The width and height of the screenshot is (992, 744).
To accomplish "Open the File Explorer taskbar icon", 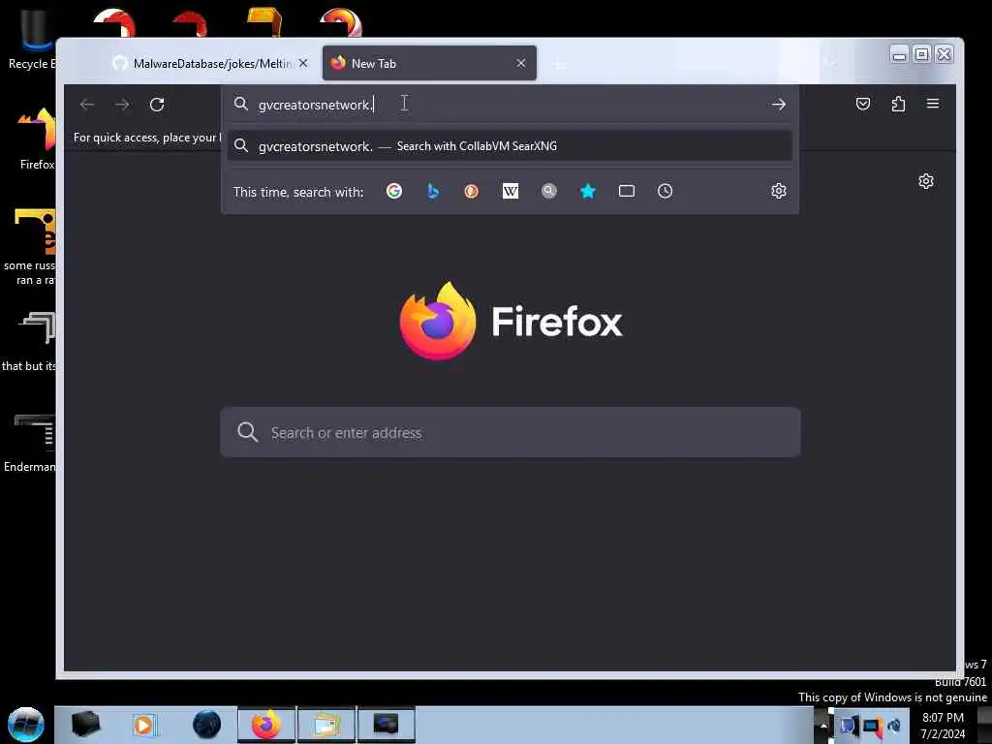I will pos(325,725).
